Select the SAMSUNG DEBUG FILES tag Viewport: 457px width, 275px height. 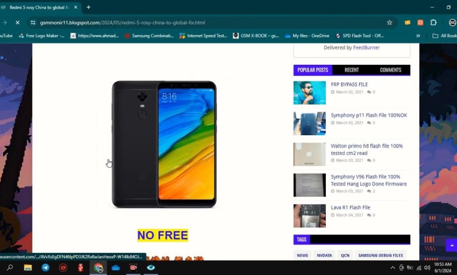[381, 255]
